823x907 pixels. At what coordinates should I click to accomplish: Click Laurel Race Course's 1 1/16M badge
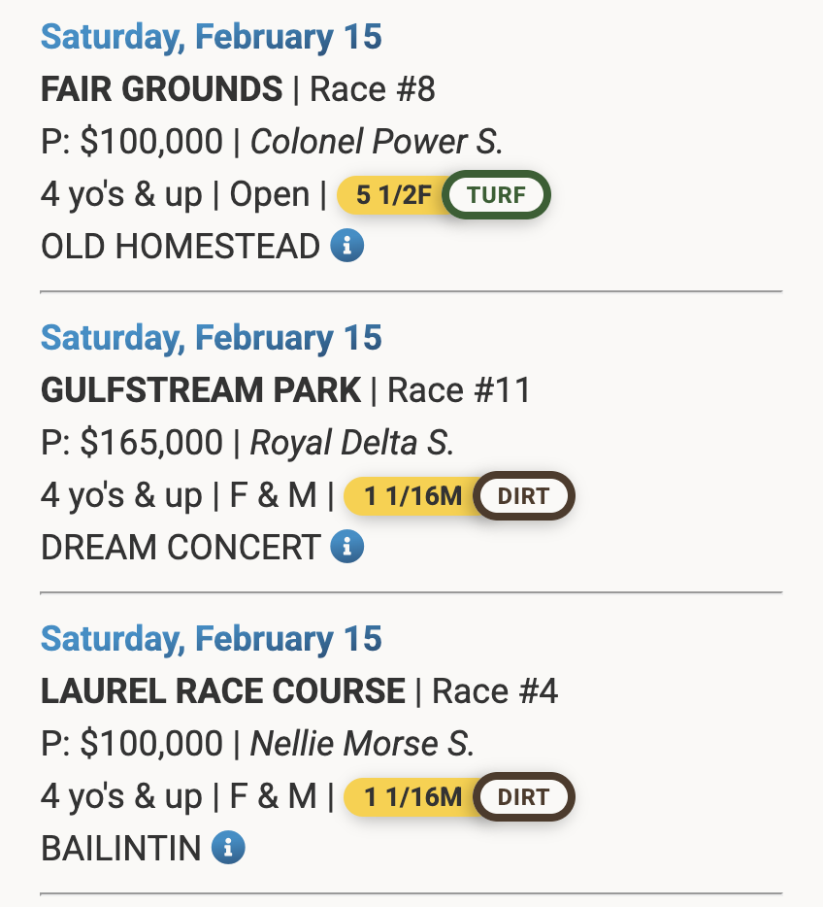(412, 797)
